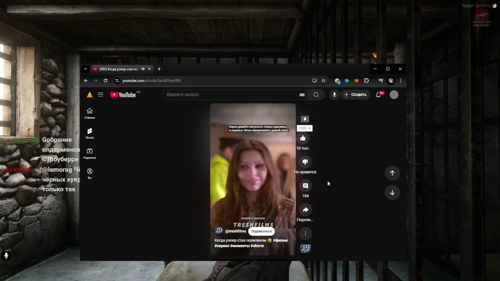This screenshot has height=281, width=500.
Task: Open the YouTube home logo
Action: pyautogui.click(x=123, y=95)
